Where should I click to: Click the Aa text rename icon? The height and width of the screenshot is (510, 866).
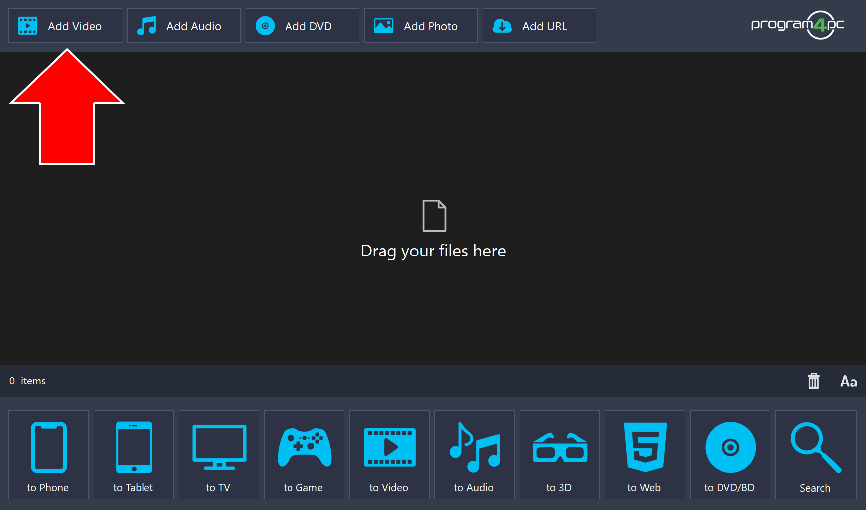click(x=848, y=382)
